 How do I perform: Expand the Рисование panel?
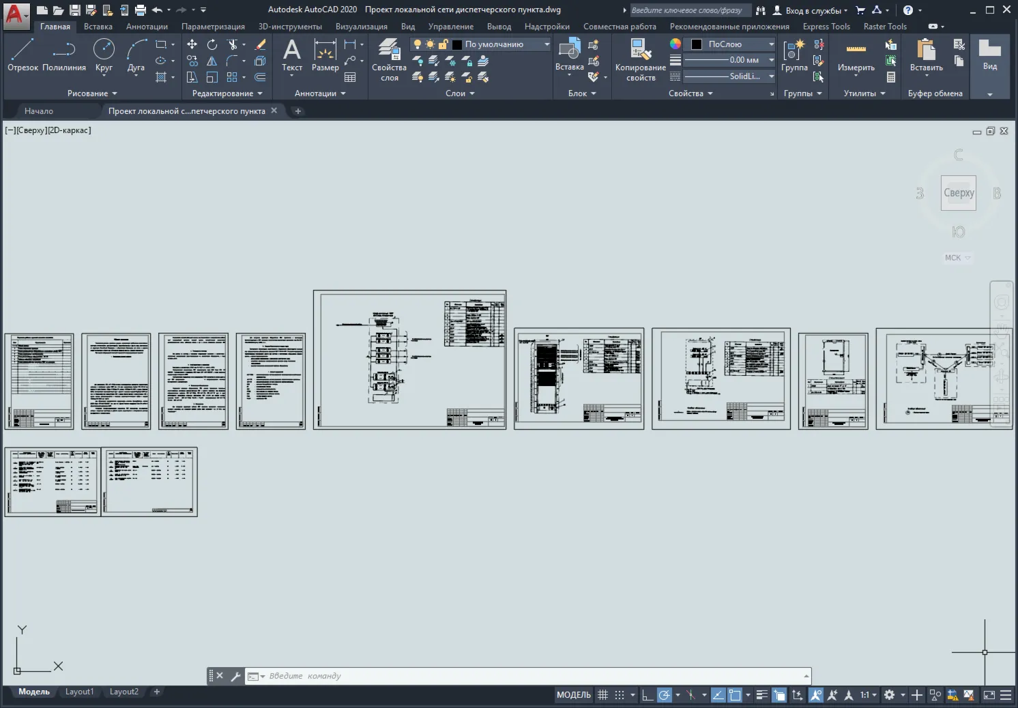pos(92,93)
